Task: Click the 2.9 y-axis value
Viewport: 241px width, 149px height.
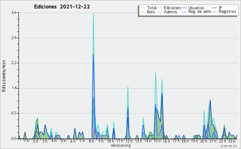Action: point(14,38)
